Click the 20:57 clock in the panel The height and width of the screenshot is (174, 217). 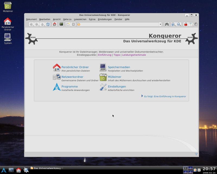tap(209, 169)
